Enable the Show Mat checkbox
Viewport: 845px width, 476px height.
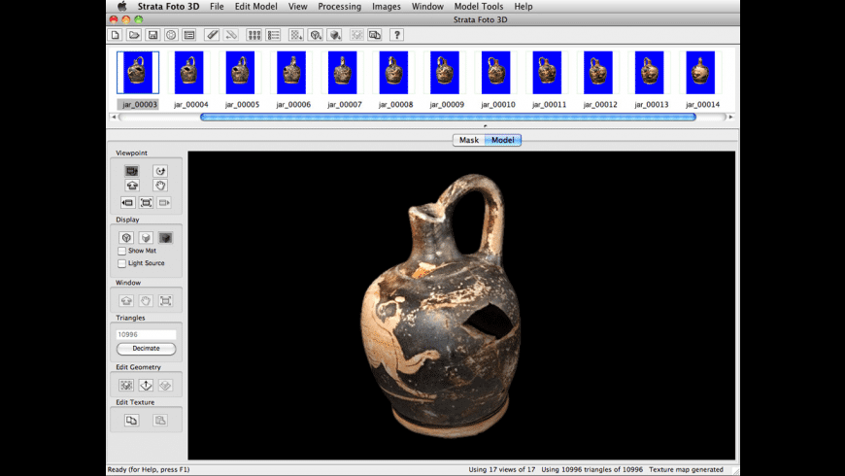[x=121, y=251]
